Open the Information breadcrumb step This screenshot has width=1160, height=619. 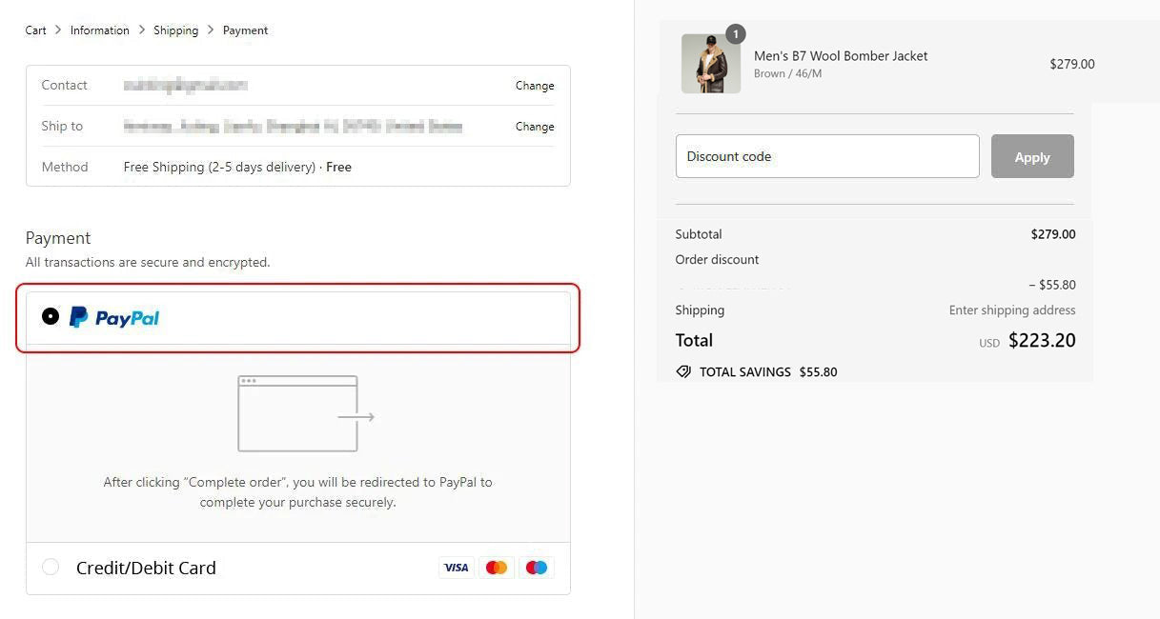pyautogui.click(x=99, y=30)
